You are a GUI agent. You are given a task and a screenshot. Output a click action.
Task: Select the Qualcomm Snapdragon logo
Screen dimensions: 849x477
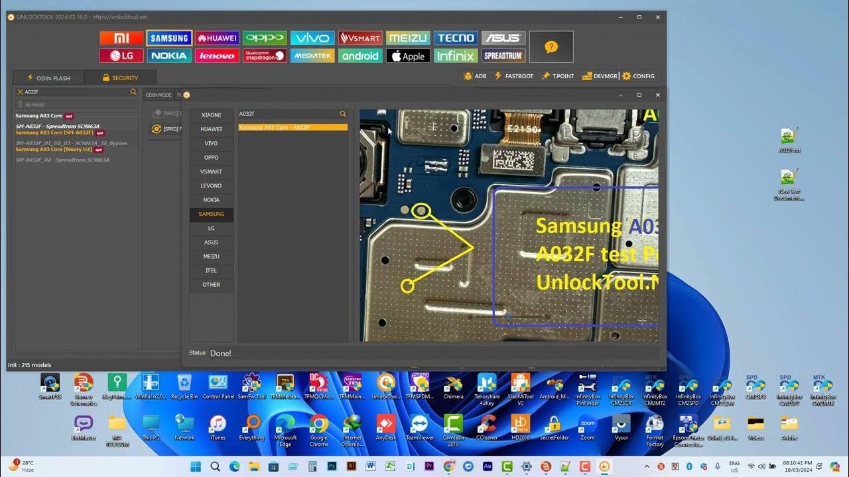click(265, 56)
